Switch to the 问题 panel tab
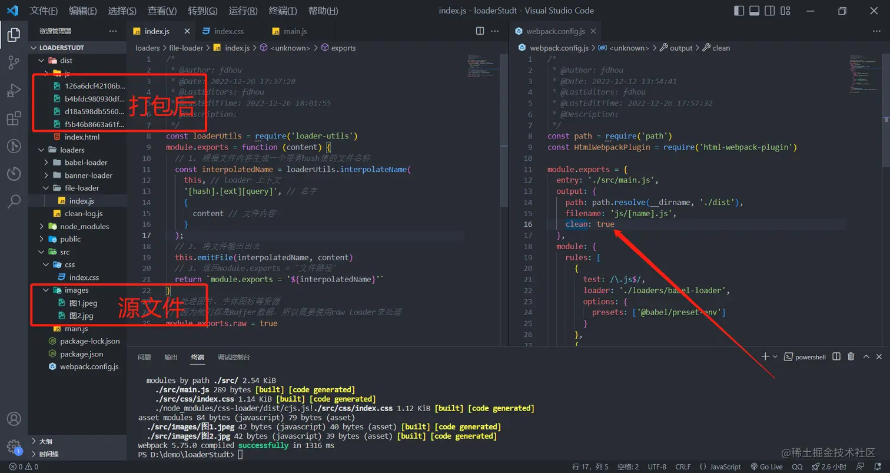The height and width of the screenshot is (473, 890). tap(144, 357)
